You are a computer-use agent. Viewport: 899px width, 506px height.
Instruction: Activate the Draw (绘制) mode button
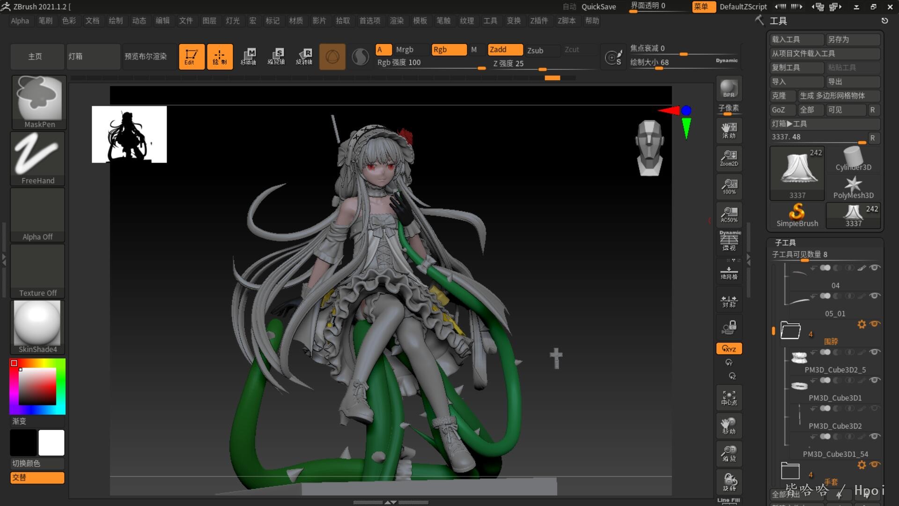coord(220,57)
